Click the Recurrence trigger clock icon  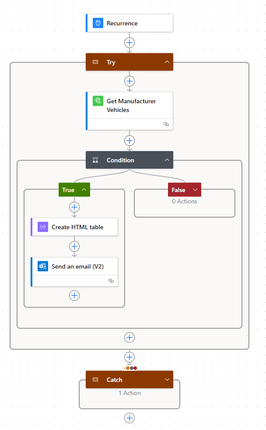click(98, 23)
